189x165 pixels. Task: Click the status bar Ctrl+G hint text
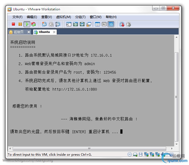(50, 154)
